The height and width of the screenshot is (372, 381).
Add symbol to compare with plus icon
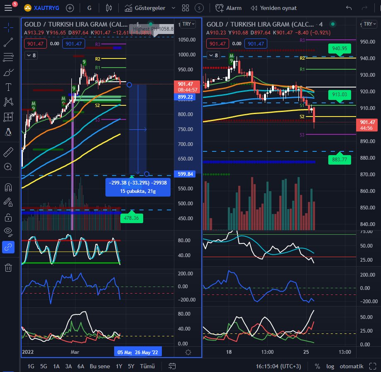click(x=70, y=8)
